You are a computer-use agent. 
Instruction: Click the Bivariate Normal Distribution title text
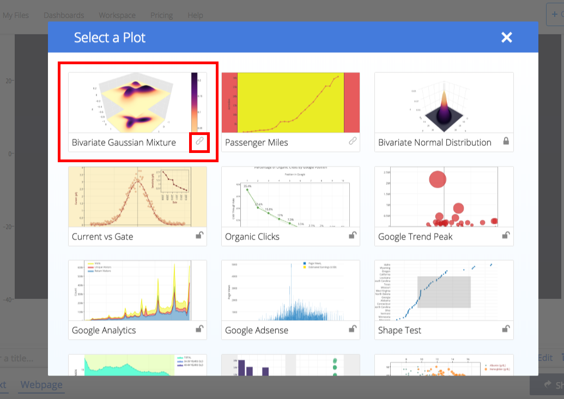434,143
